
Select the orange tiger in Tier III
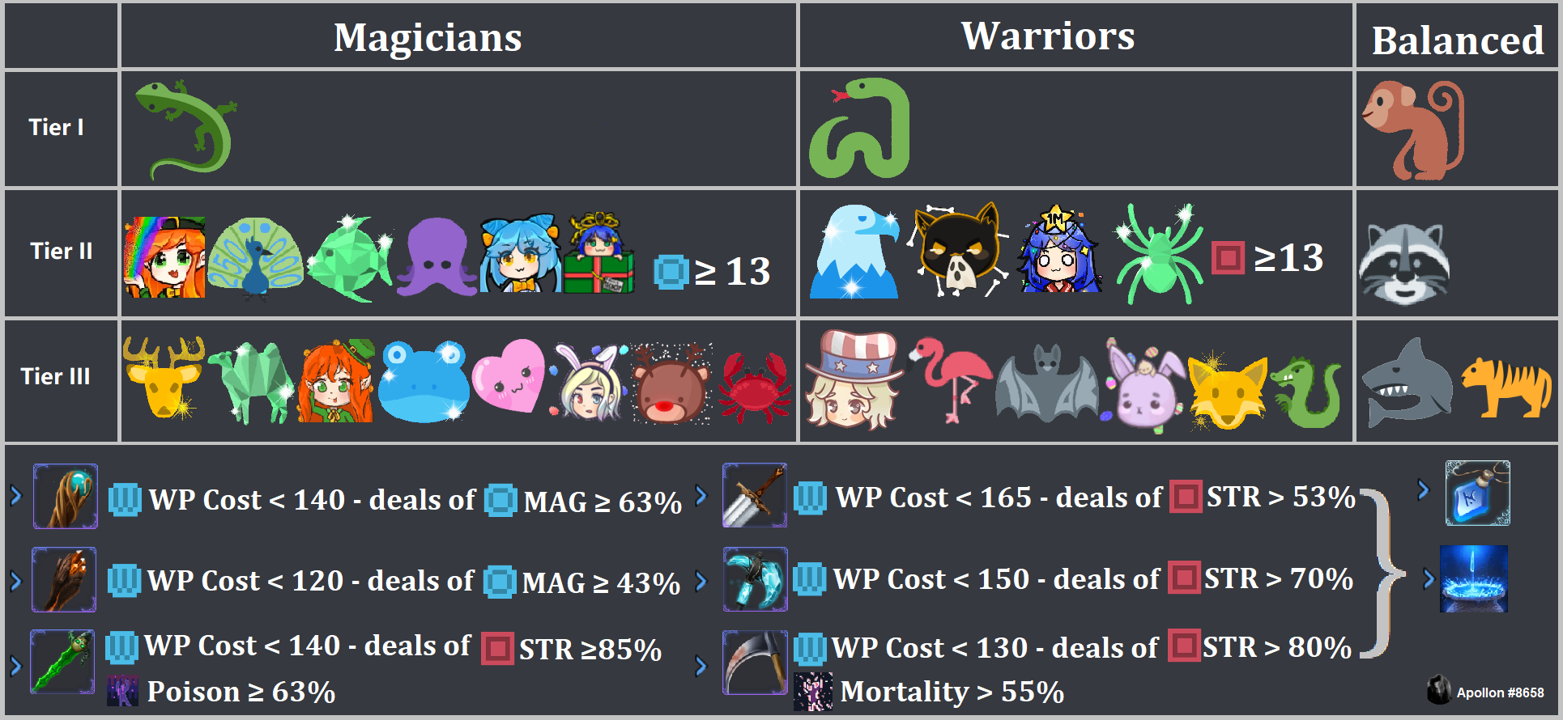(1506, 387)
